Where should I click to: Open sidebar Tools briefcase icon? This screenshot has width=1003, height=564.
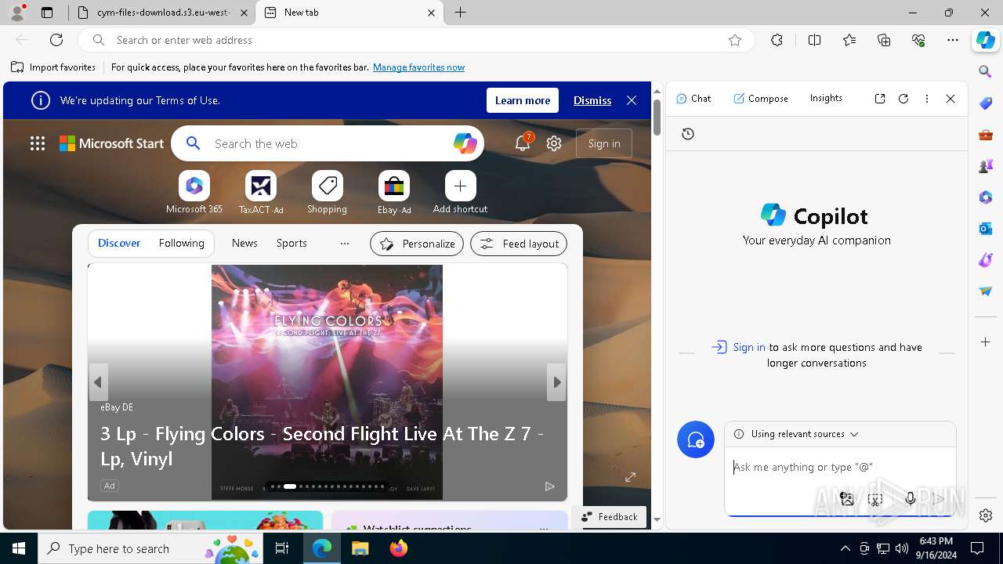pos(986,135)
